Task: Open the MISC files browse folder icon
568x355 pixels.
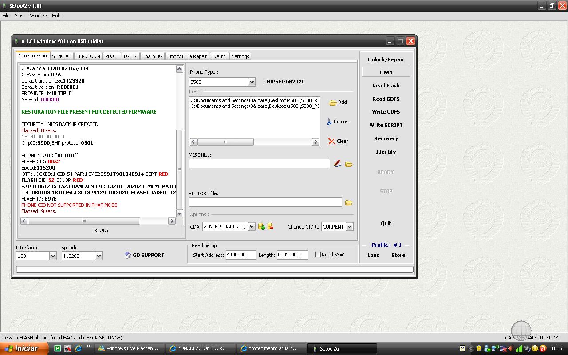Action: 349,164
